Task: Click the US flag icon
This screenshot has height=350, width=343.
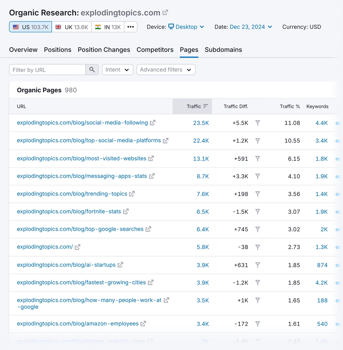Action: coord(16,27)
